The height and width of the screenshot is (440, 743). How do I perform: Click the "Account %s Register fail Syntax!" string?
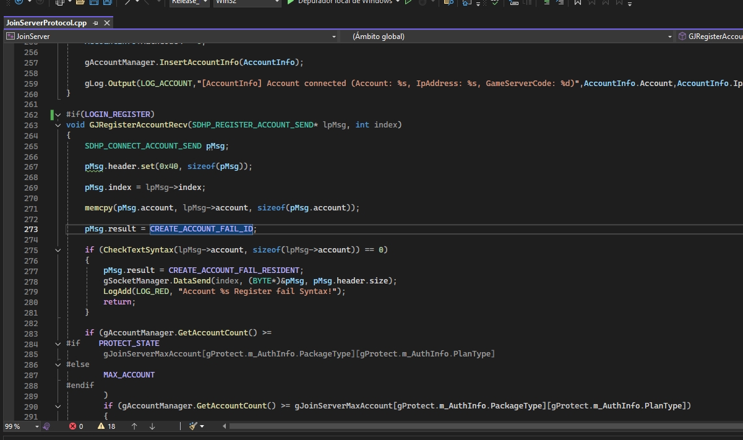click(x=259, y=291)
